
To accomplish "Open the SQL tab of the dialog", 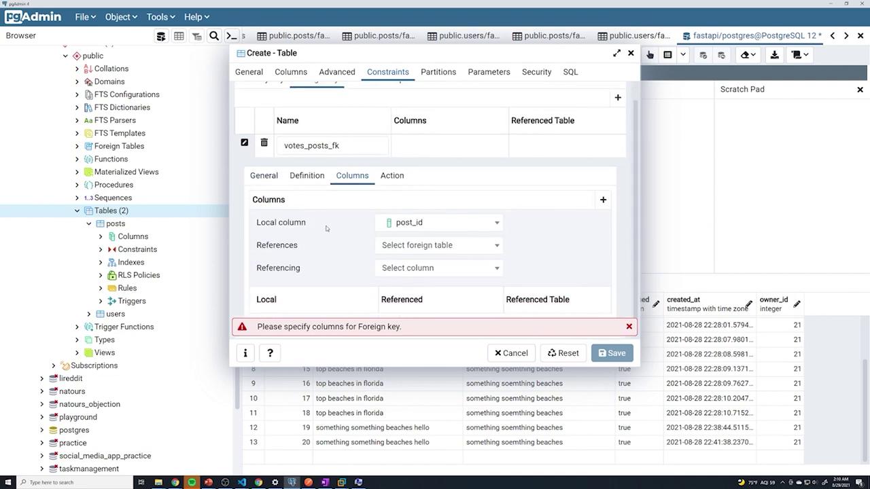I will (x=570, y=72).
